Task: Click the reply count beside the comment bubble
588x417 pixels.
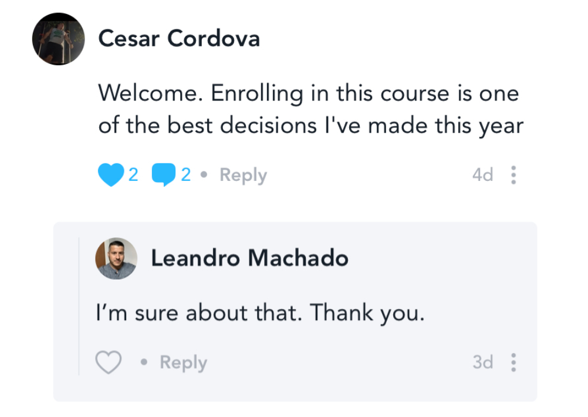Action: [x=186, y=175]
